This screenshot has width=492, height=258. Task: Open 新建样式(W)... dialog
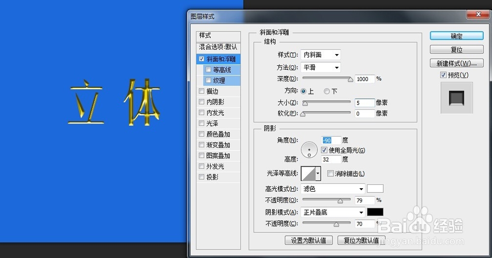click(457, 63)
